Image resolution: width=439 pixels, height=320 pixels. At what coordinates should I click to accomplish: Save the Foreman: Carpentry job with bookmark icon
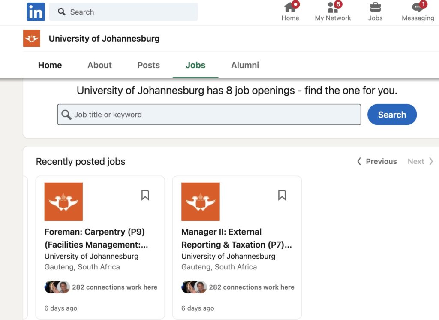pyautogui.click(x=145, y=195)
